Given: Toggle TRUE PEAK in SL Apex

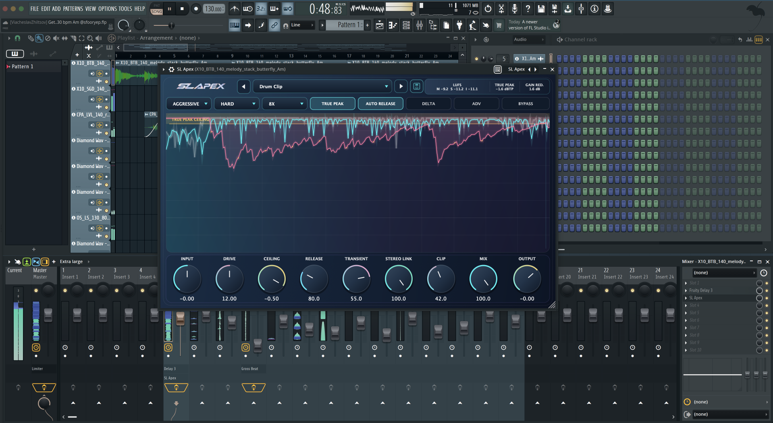Looking at the screenshot, I should [x=332, y=104].
